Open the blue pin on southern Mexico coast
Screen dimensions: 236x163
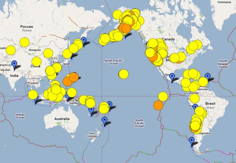172,78
